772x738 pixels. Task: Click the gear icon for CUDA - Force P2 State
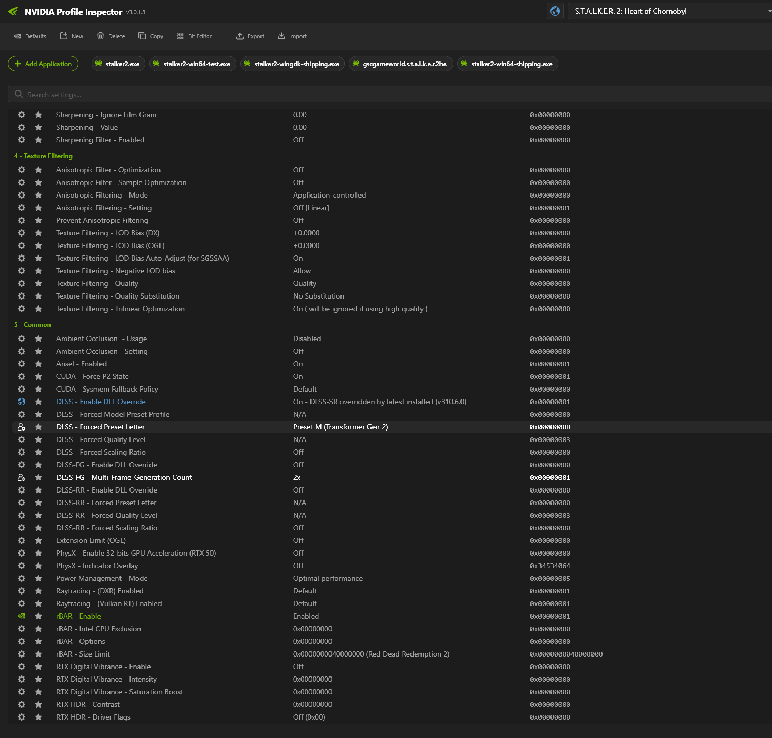[x=22, y=376]
